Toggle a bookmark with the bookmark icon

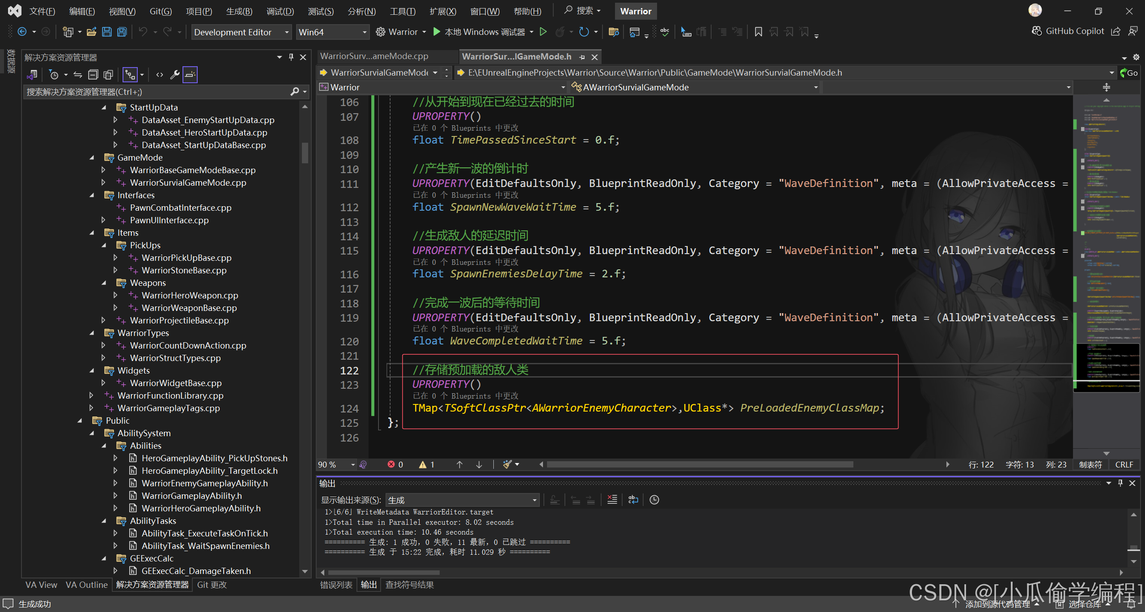click(x=758, y=32)
